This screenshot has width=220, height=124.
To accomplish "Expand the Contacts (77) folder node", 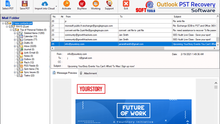I will tap(15, 40).
